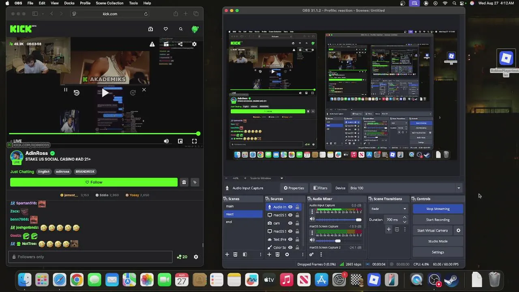Open stream player settings gear
The width and height of the screenshot is (519, 292).
click(194, 44)
